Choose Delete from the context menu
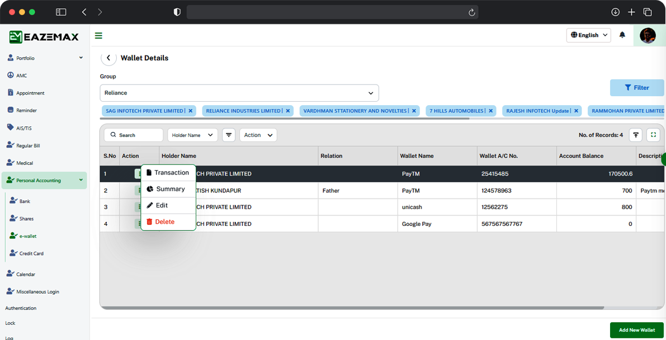The height and width of the screenshot is (340, 666). (x=168, y=222)
